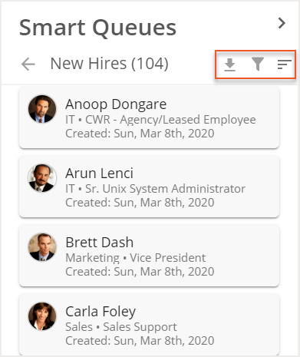Open Carla Foley's profile photo
Screen dimensions: 300x357
click(x=42, y=316)
